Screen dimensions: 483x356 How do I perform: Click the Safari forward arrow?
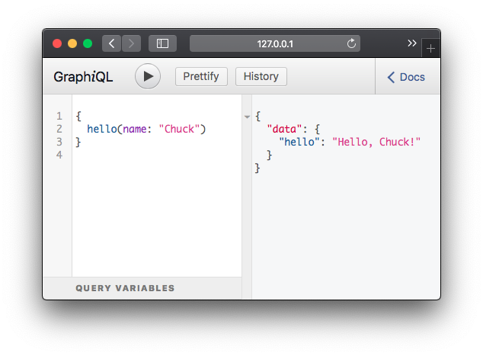(x=131, y=43)
